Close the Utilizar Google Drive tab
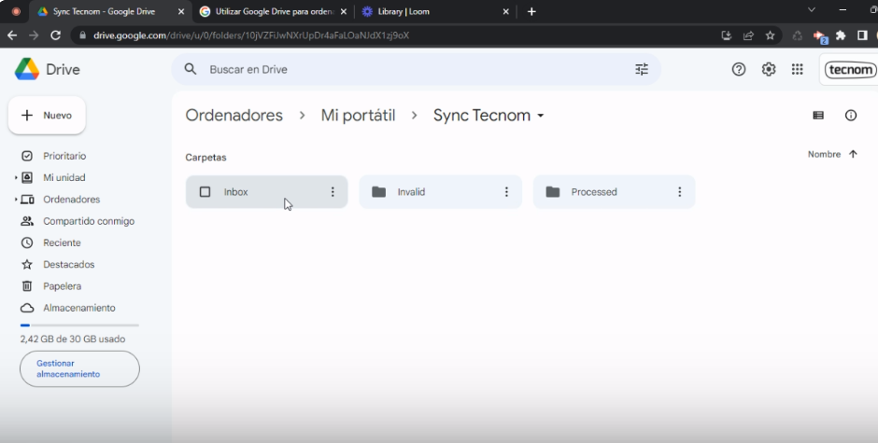The width and height of the screenshot is (878, 443). point(343,11)
